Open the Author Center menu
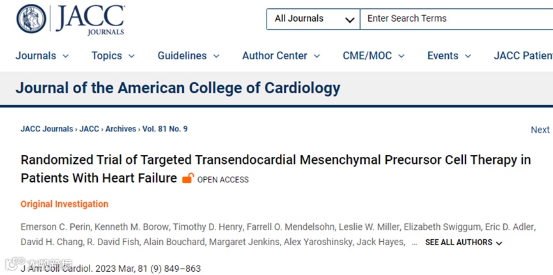The image size is (553, 275). pos(281,56)
